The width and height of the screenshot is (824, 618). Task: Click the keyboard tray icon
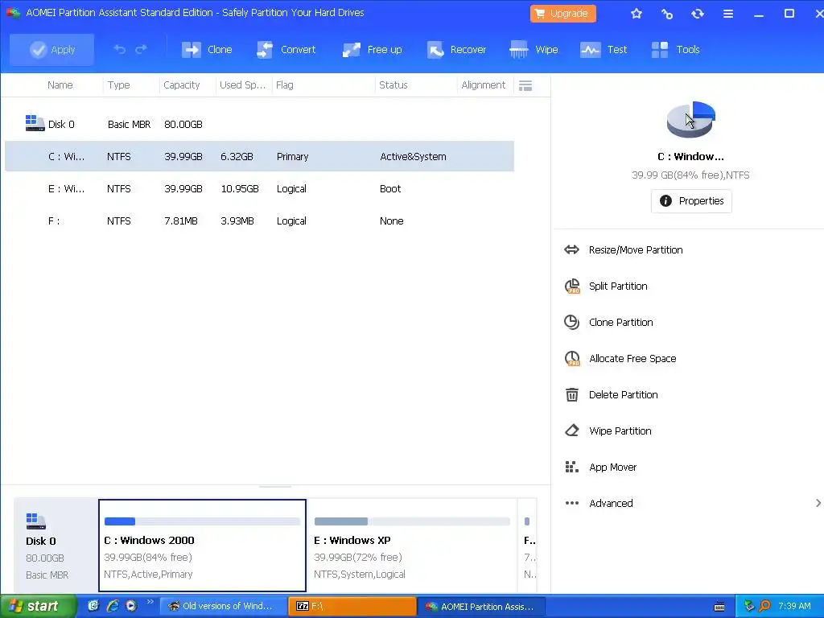719,607
